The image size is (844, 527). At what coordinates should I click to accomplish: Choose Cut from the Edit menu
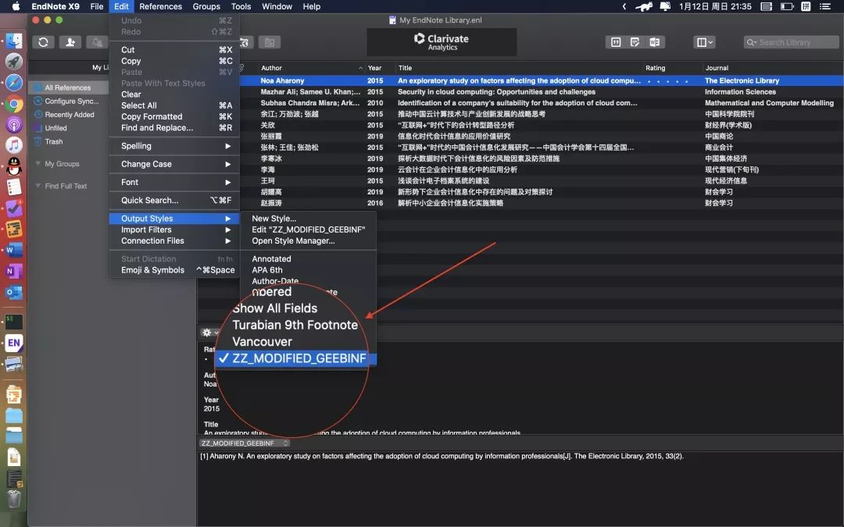click(174, 49)
